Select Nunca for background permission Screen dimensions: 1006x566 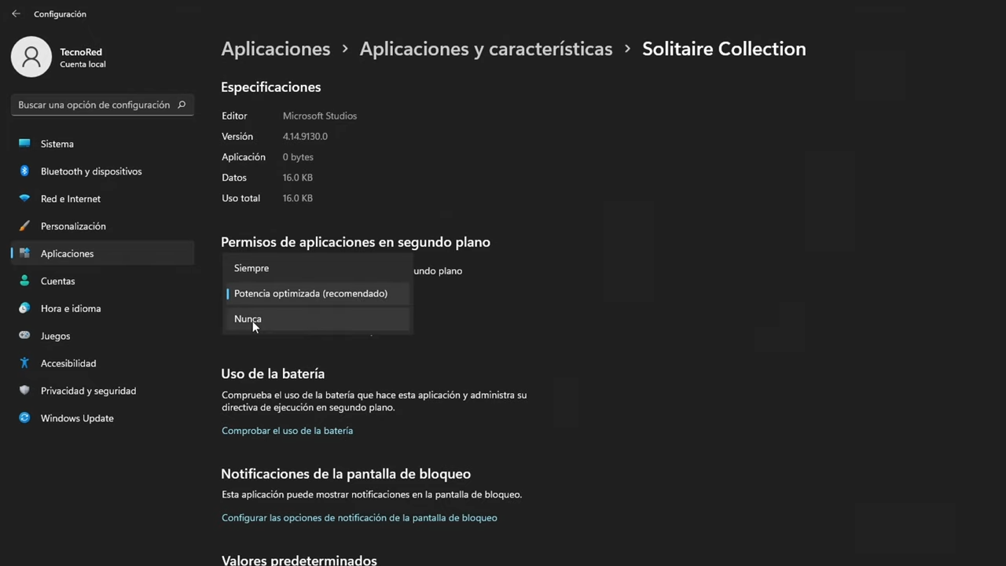(248, 318)
